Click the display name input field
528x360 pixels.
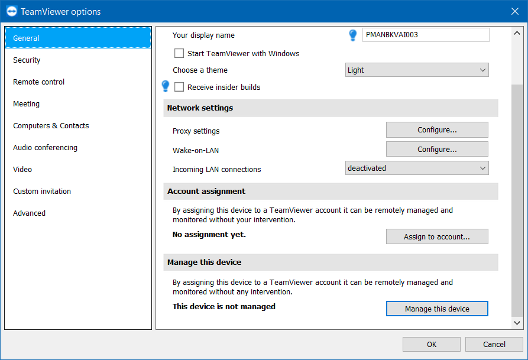coord(426,35)
